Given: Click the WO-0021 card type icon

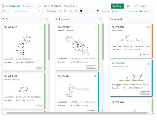Looking at the screenshot, I should [95, 76].
